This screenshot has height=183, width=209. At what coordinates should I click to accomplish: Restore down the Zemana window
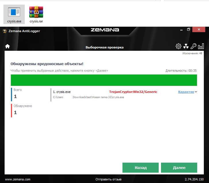[x=189, y=29]
